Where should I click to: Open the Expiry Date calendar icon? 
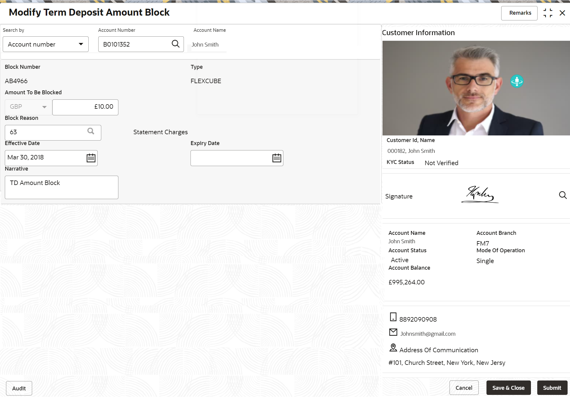click(x=277, y=158)
